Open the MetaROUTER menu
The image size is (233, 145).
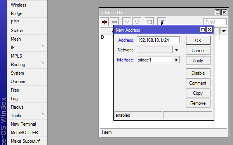point(27,133)
